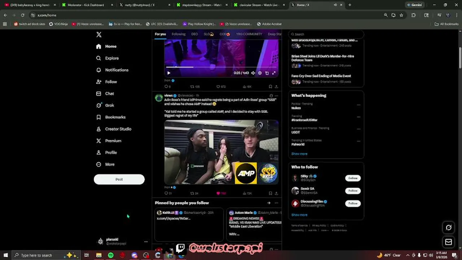Switch to the Moderator - Kick Dashboard tab

87,5
